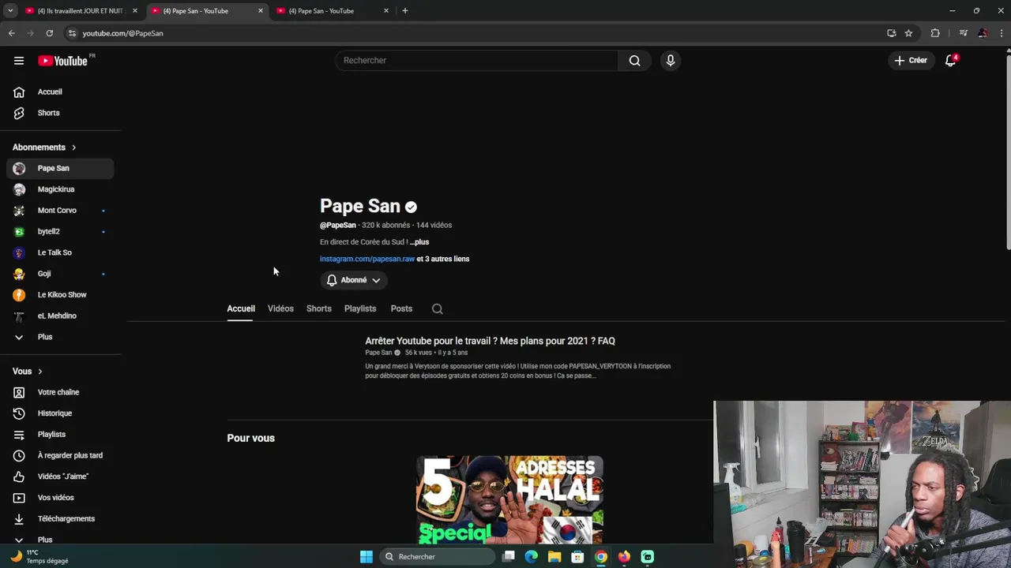This screenshot has height=568, width=1011.
Task: Open Chrome profile avatar
Action: [983, 33]
